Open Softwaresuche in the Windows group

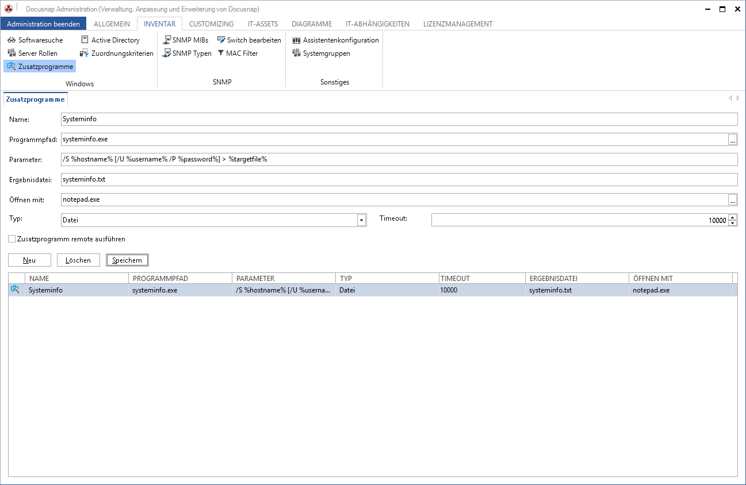pos(35,40)
